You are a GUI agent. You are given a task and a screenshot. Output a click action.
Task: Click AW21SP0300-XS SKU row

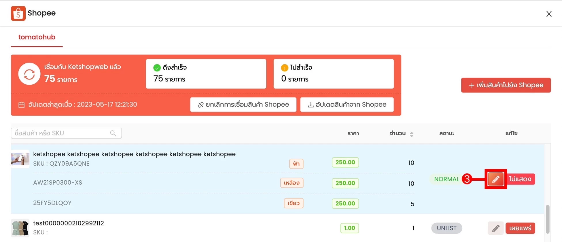(58, 183)
